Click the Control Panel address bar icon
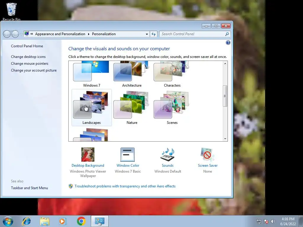303x227 pixels. [x=27, y=34]
